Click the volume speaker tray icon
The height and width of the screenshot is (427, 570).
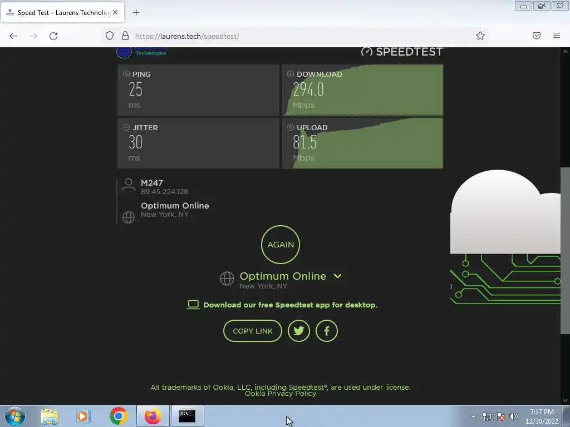tap(513, 416)
